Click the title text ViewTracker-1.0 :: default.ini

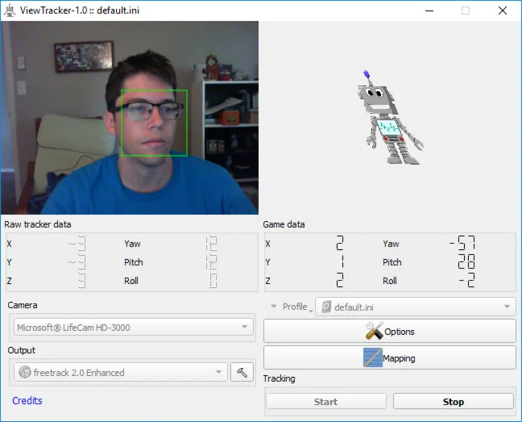80,10
